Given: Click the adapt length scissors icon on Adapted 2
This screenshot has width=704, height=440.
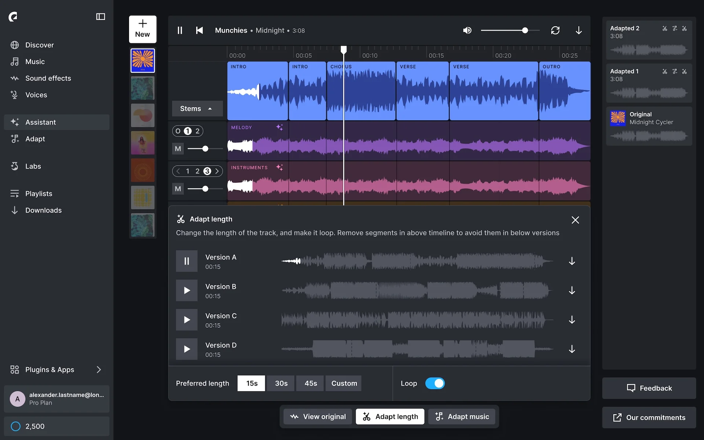Looking at the screenshot, I should (x=665, y=28).
